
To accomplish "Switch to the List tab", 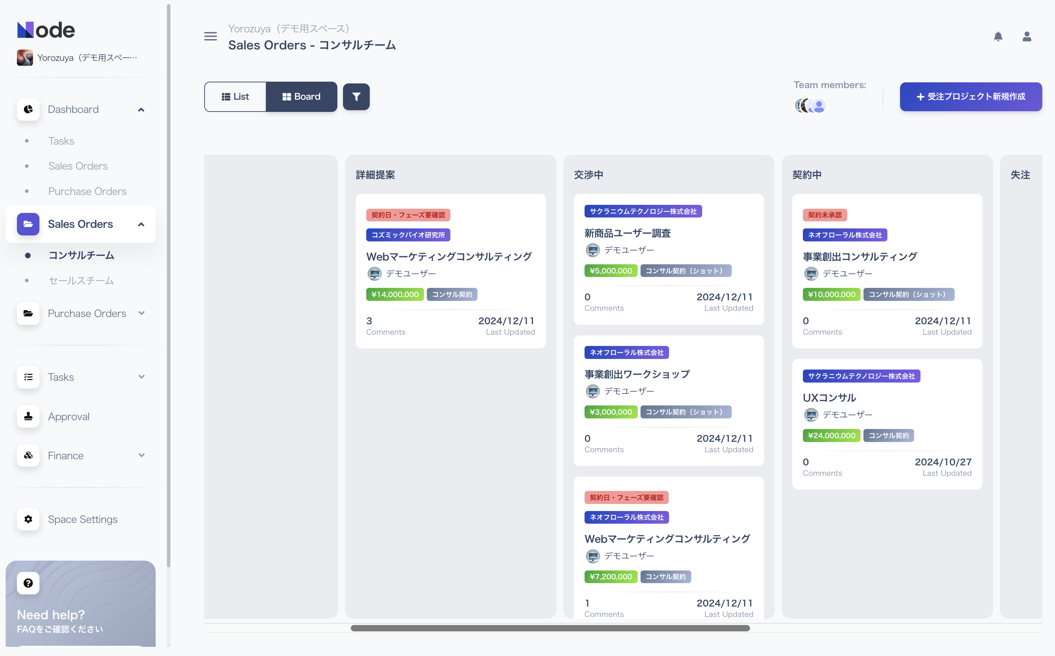I will click(235, 96).
